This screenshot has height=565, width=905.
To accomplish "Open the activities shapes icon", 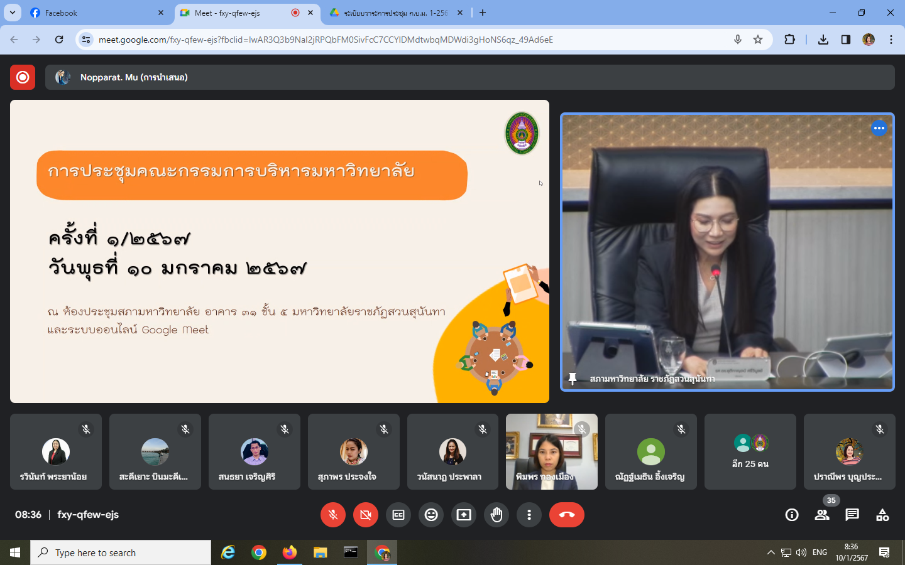I will point(882,515).
